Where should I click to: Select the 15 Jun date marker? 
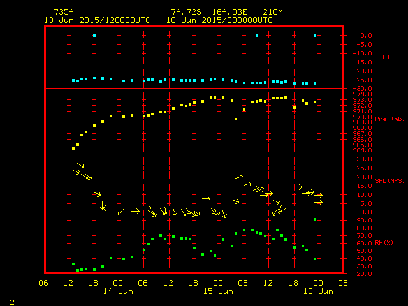coord(217,291)
